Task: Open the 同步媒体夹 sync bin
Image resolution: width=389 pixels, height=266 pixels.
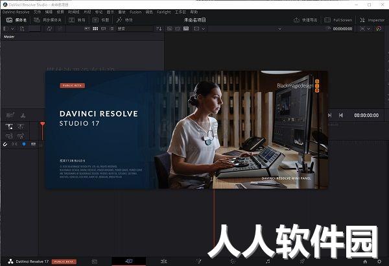Action: click(47, 20)
